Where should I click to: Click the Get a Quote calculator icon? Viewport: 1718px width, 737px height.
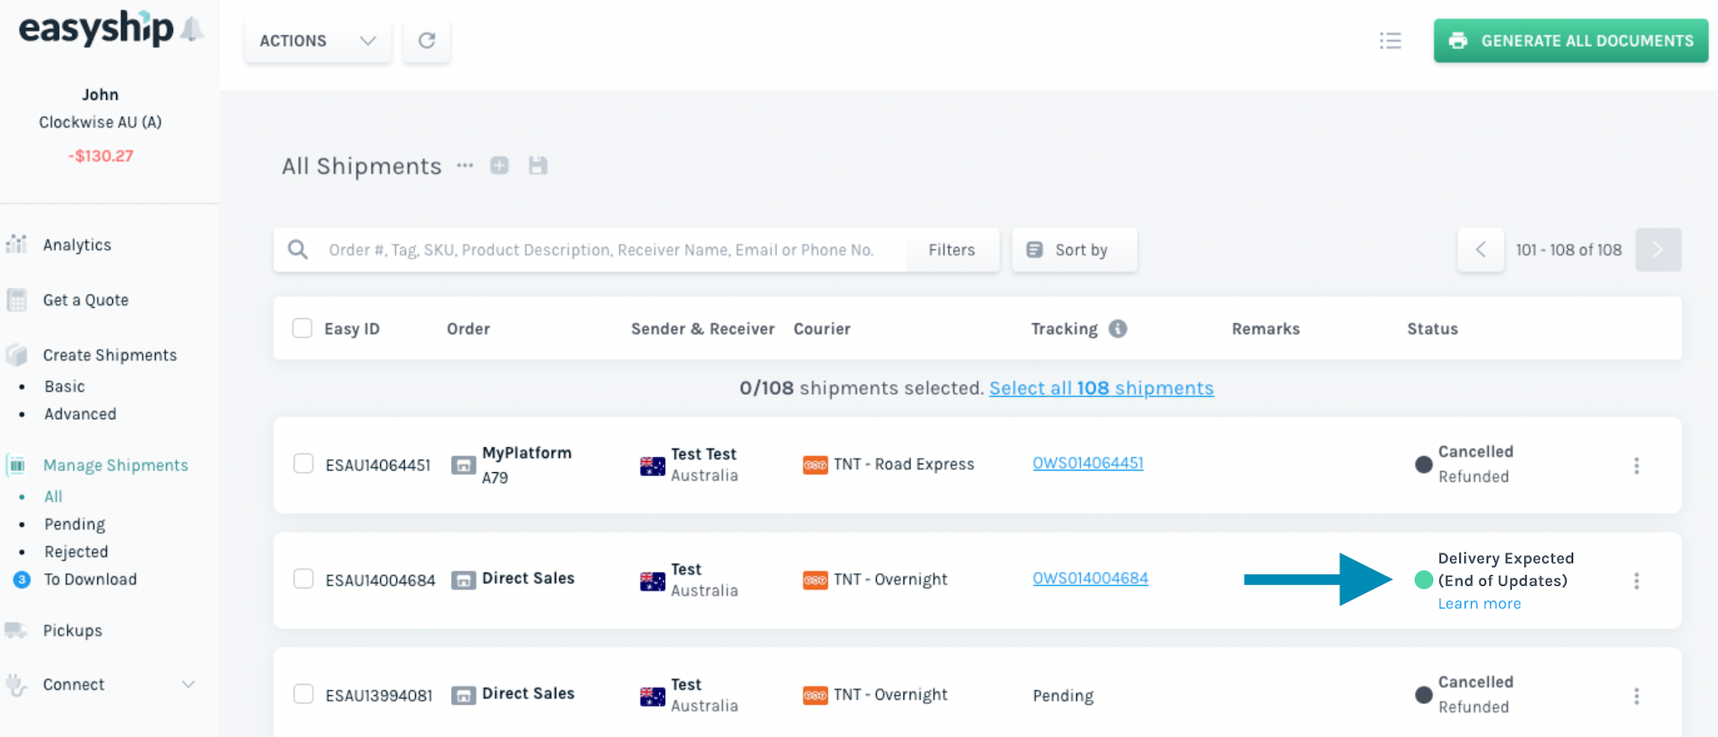16,300
